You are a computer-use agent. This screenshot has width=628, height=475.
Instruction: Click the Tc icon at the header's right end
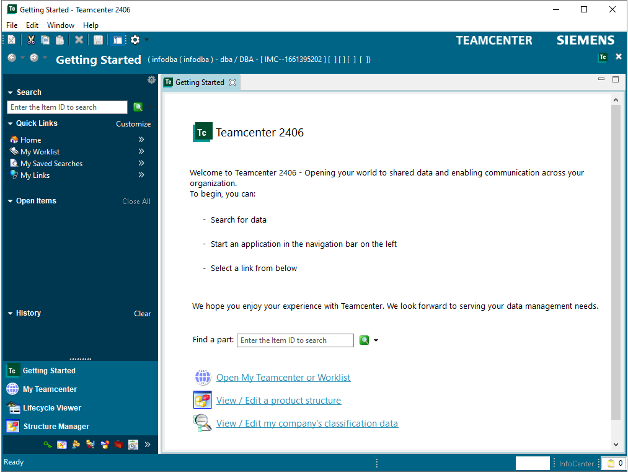[603, 57]
